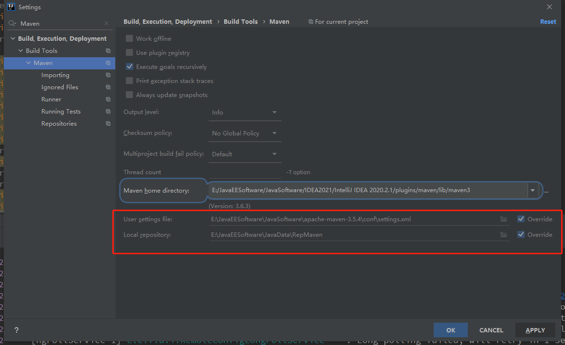Click the project-level icon beside Running Tests
Image resolution: width=565 pixels, height=345 pixels.
click(x=108, y=112)
